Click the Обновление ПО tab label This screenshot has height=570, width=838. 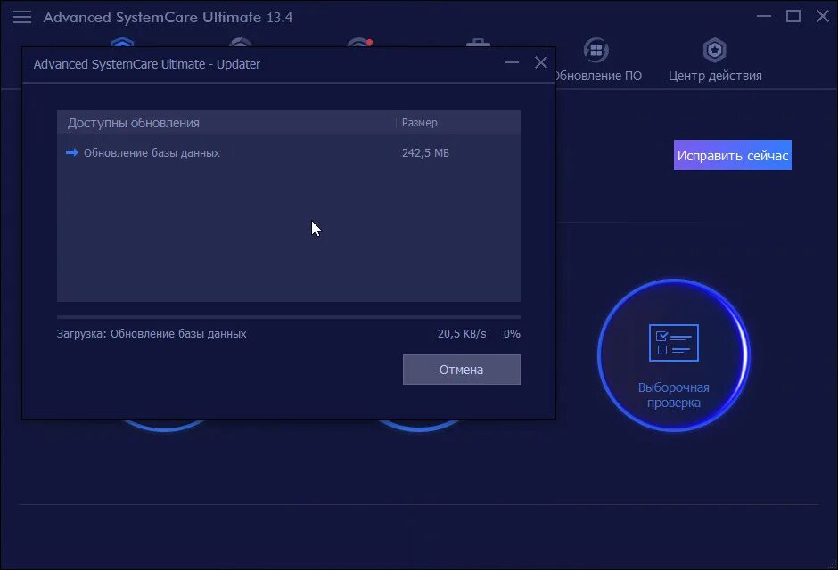click(x=599, y=76)
